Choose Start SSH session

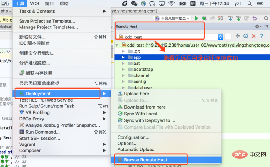click(x=62, y=138)
